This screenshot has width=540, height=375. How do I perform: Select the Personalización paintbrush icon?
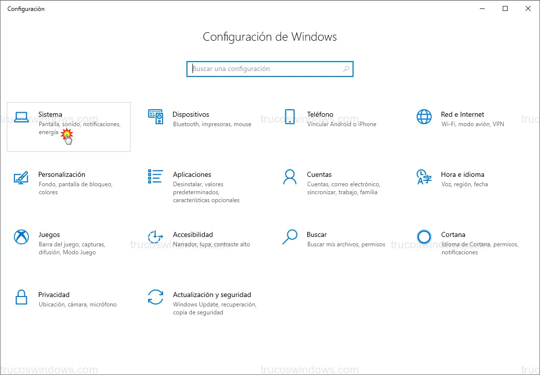[21, 177]
